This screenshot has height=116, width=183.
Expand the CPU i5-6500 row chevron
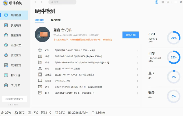(x=138, y=50)
